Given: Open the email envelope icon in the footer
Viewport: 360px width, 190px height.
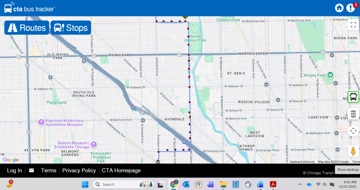Looking at the screenshot, I should [31, 170].
